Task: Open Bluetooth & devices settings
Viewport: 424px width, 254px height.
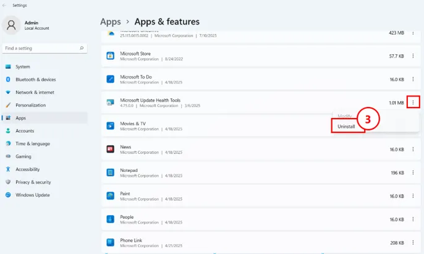Action: tap(35, 80)
